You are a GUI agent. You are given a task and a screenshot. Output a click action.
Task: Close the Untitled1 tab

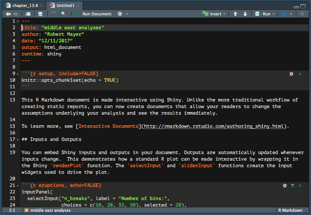[x=78, y=6]
